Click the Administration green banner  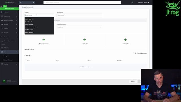click(9, 9)
